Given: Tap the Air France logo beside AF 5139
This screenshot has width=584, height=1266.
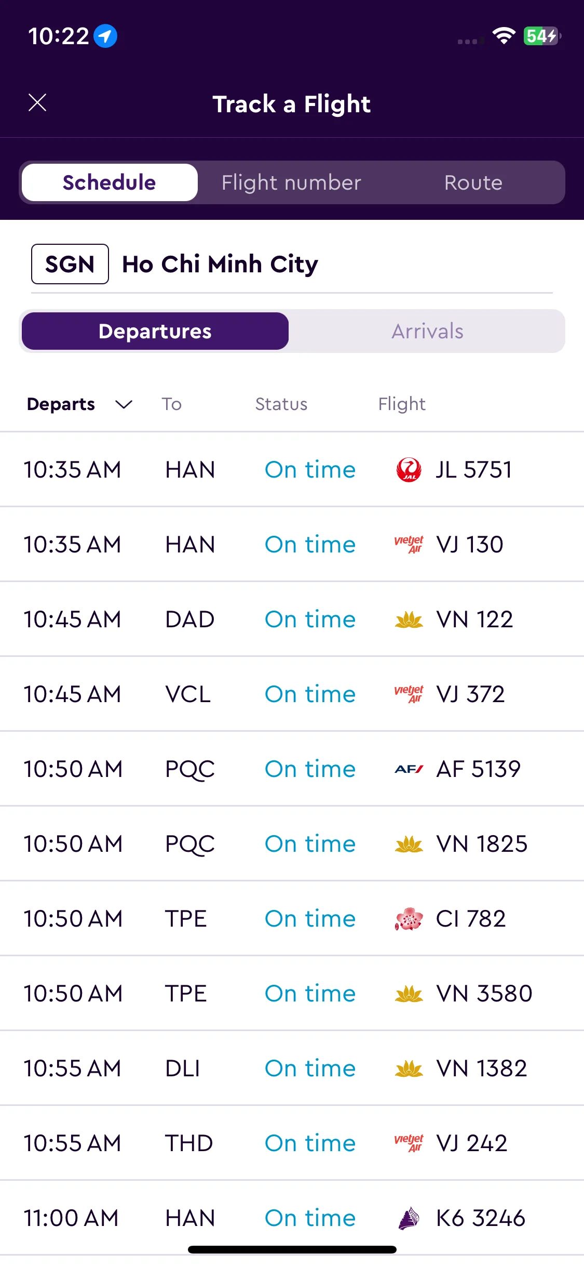Looking at the screenshot, I should click(409, 769).
